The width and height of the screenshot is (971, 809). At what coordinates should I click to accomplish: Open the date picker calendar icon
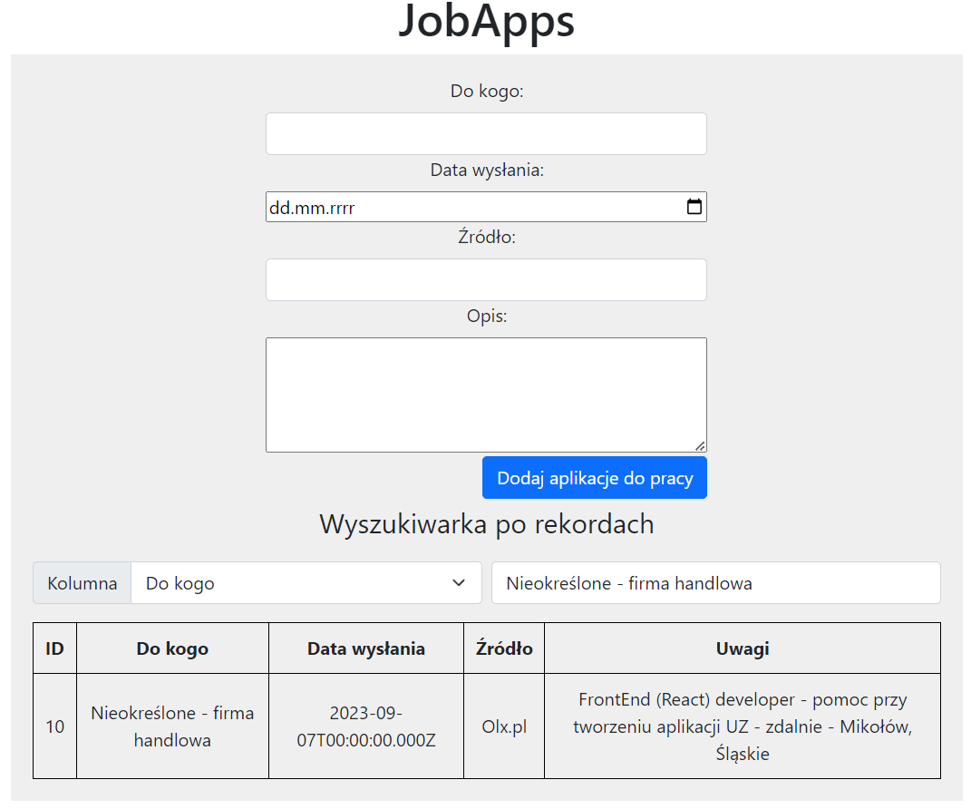(694, 207)
